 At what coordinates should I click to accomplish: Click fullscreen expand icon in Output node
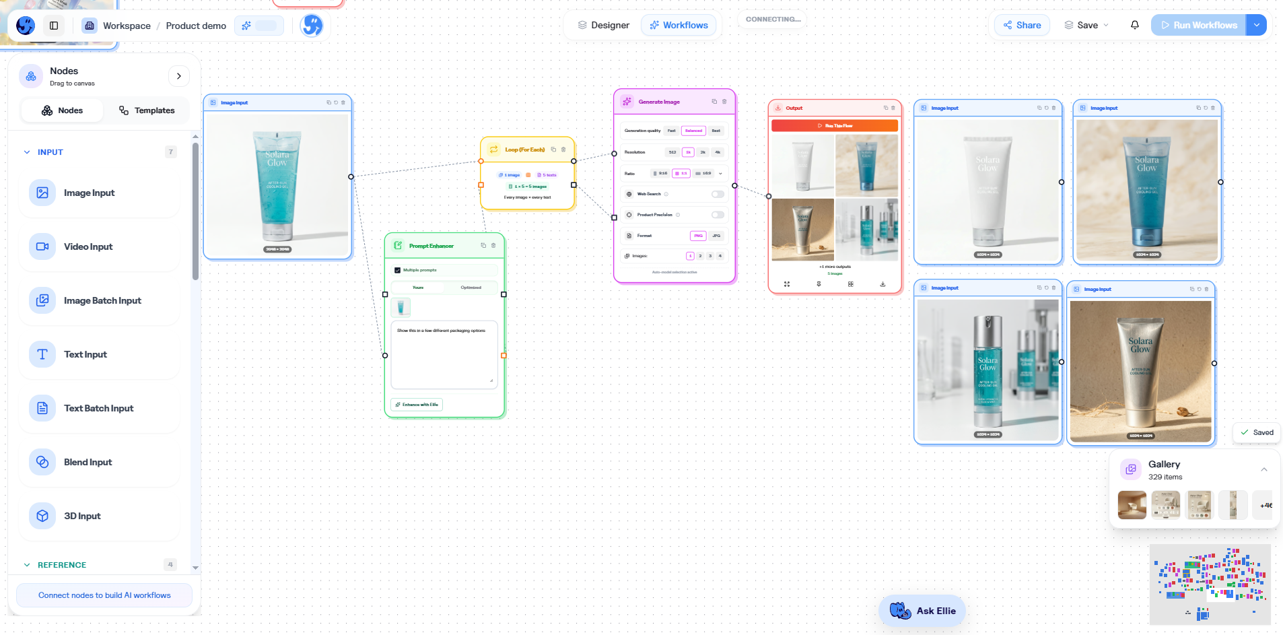pyautogui.click(x=787, y=284)
